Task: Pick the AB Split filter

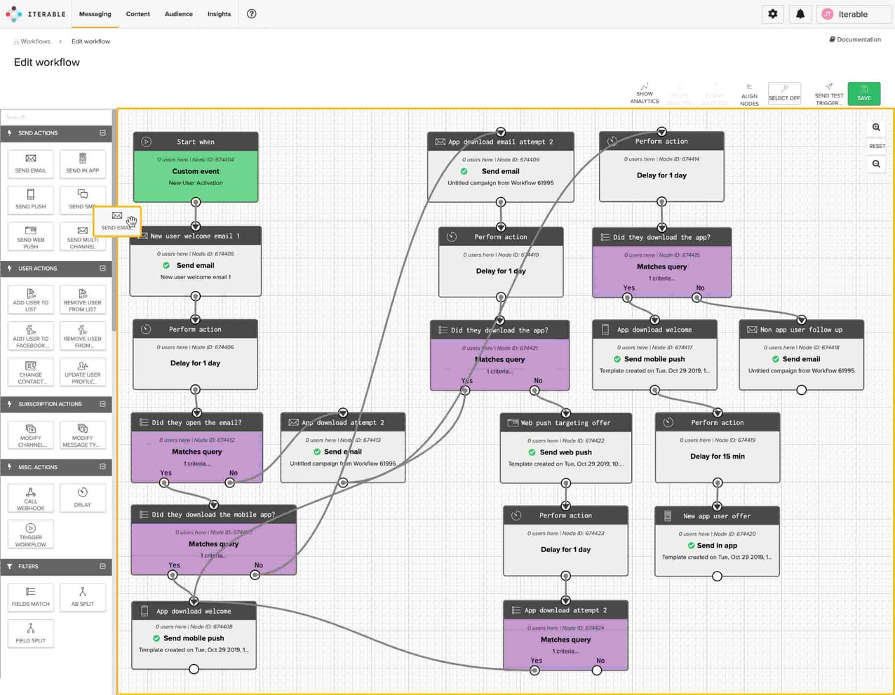Action: point(83,597)
